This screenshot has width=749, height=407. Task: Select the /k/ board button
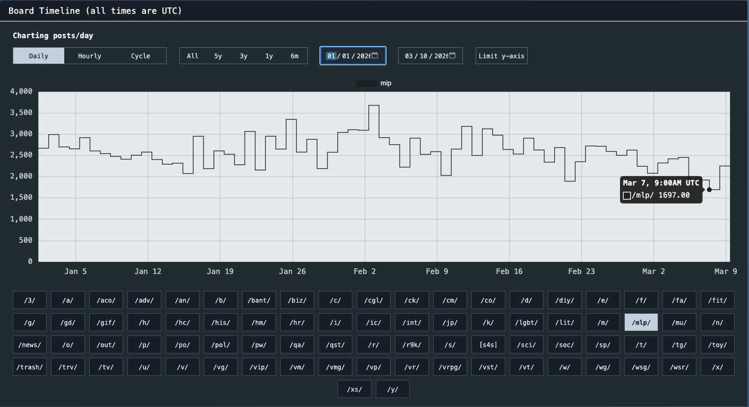coord(488,322)
